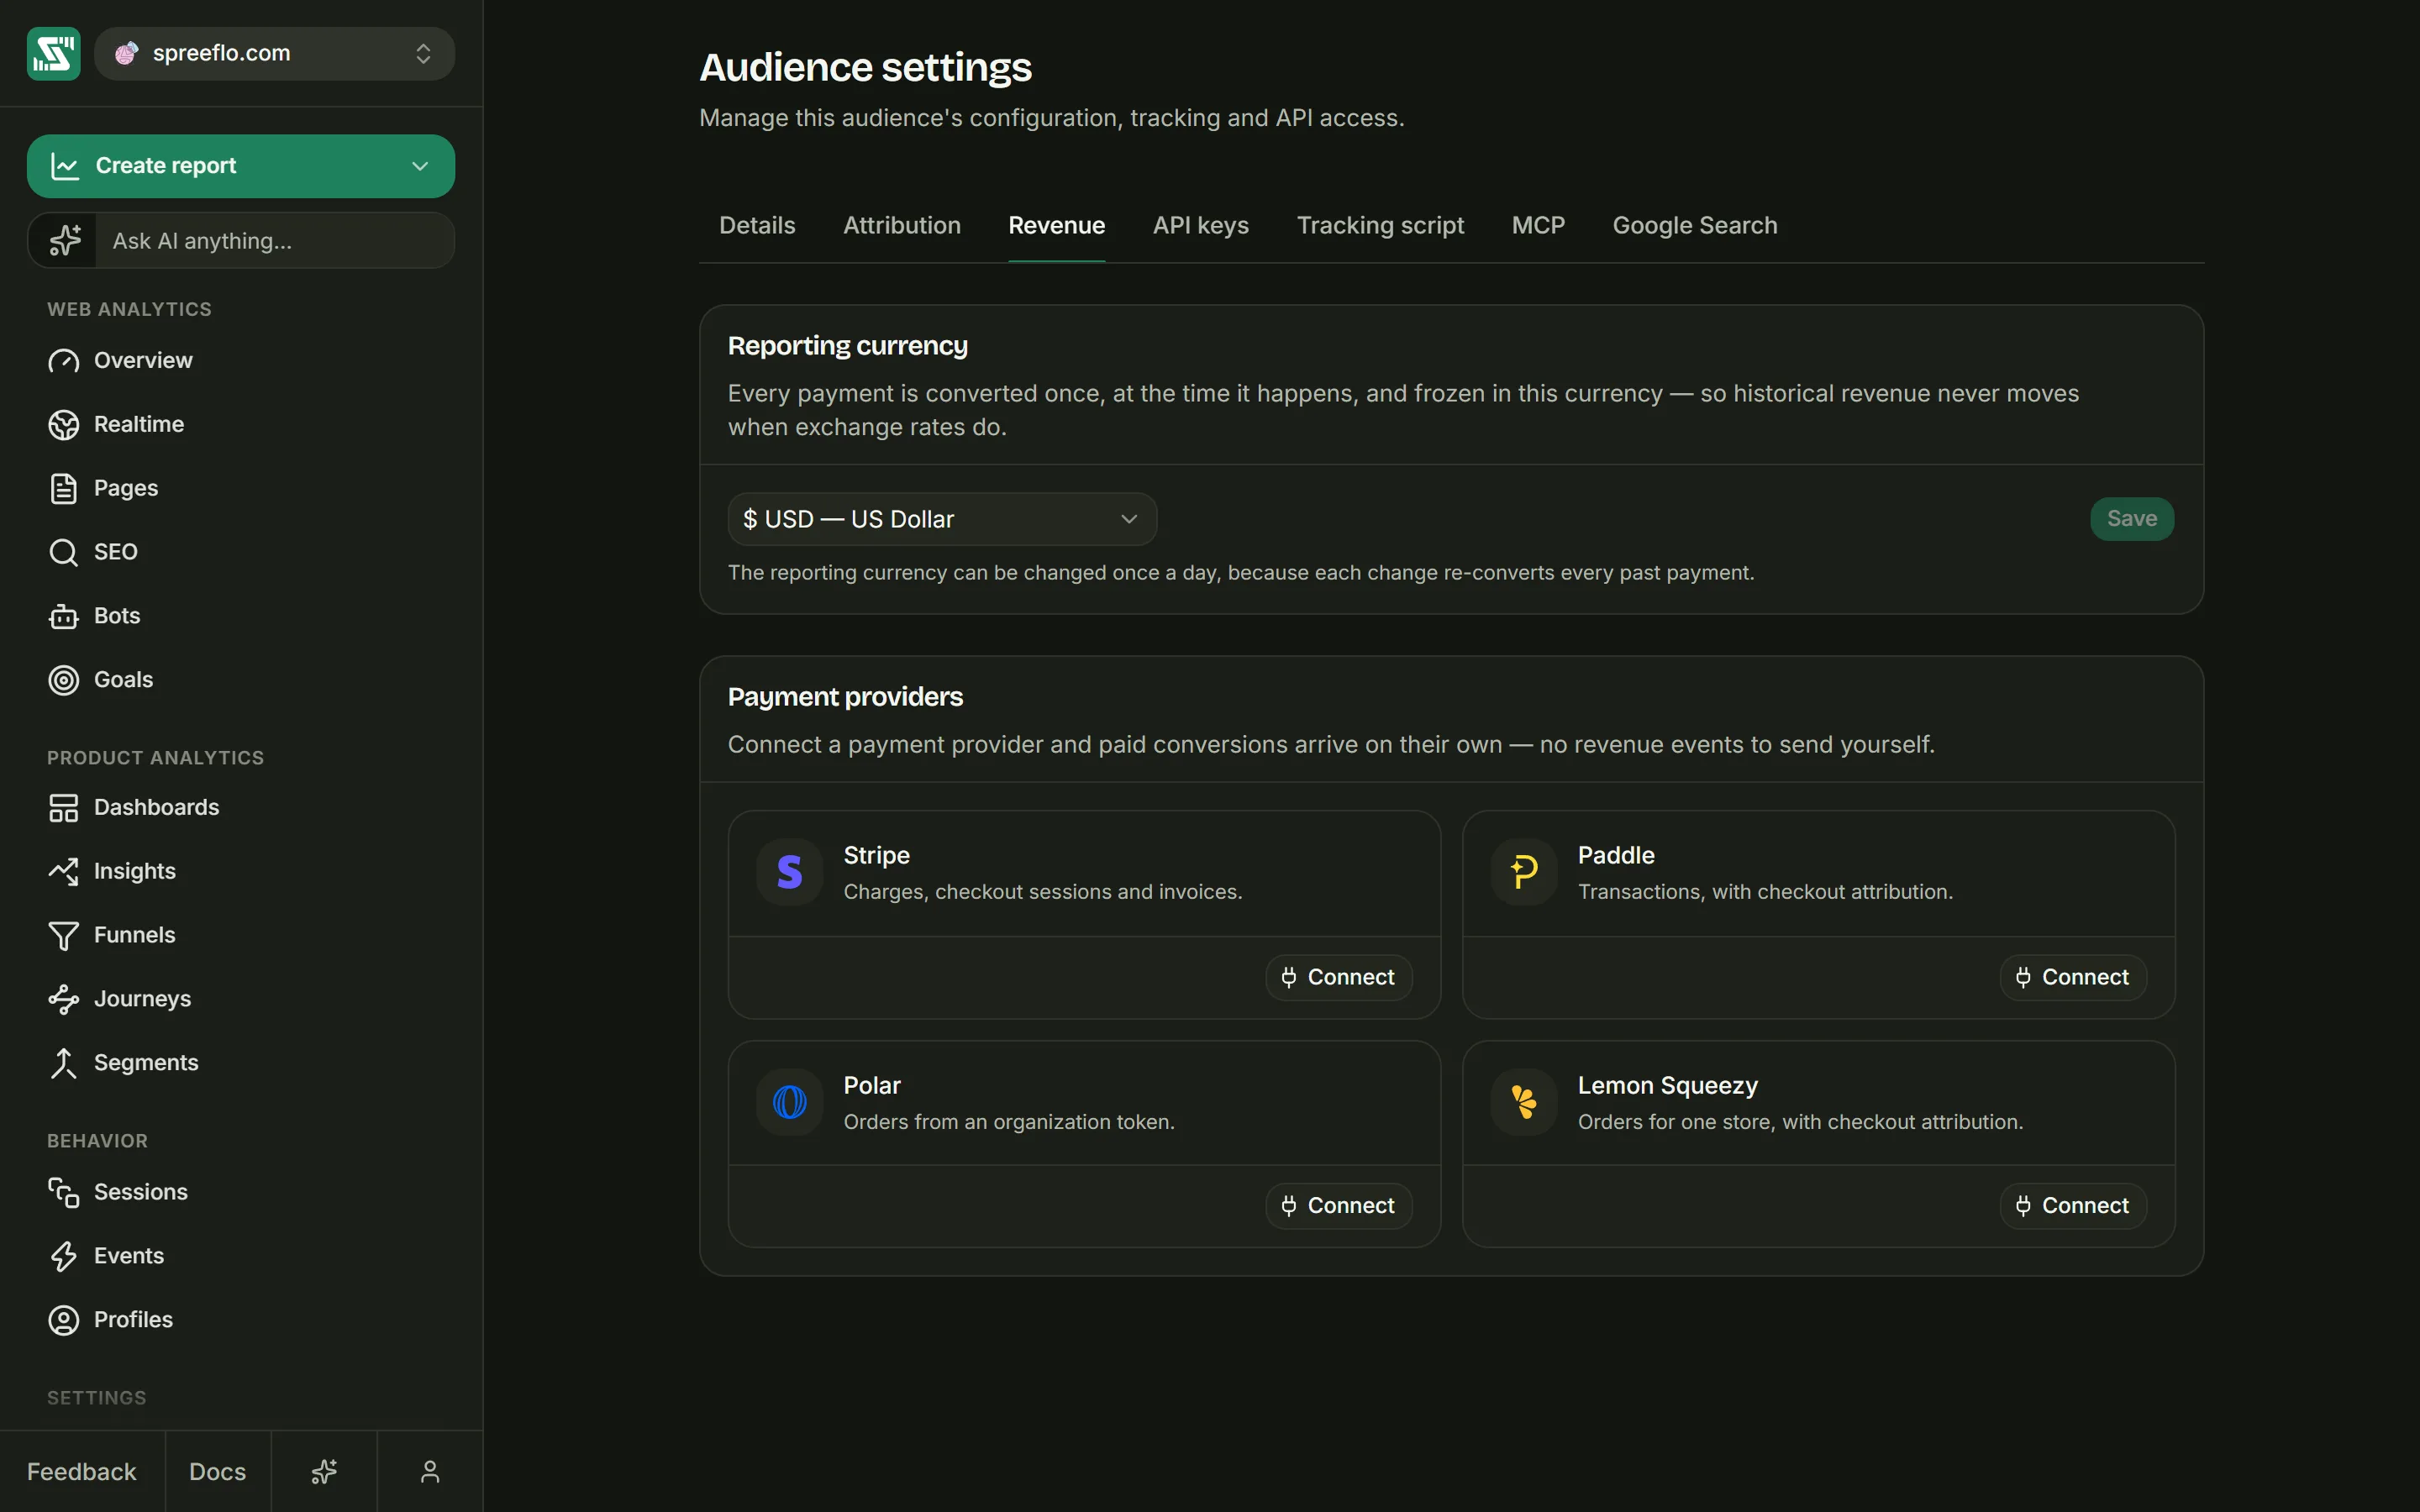Open the SEO magnifier icon
This screenshot has height=1512, width=2420.
coord(63,552)
